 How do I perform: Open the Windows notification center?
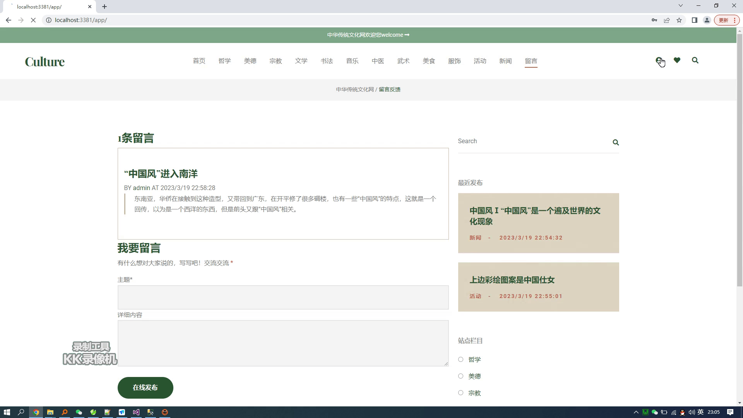tap(730, 412)
